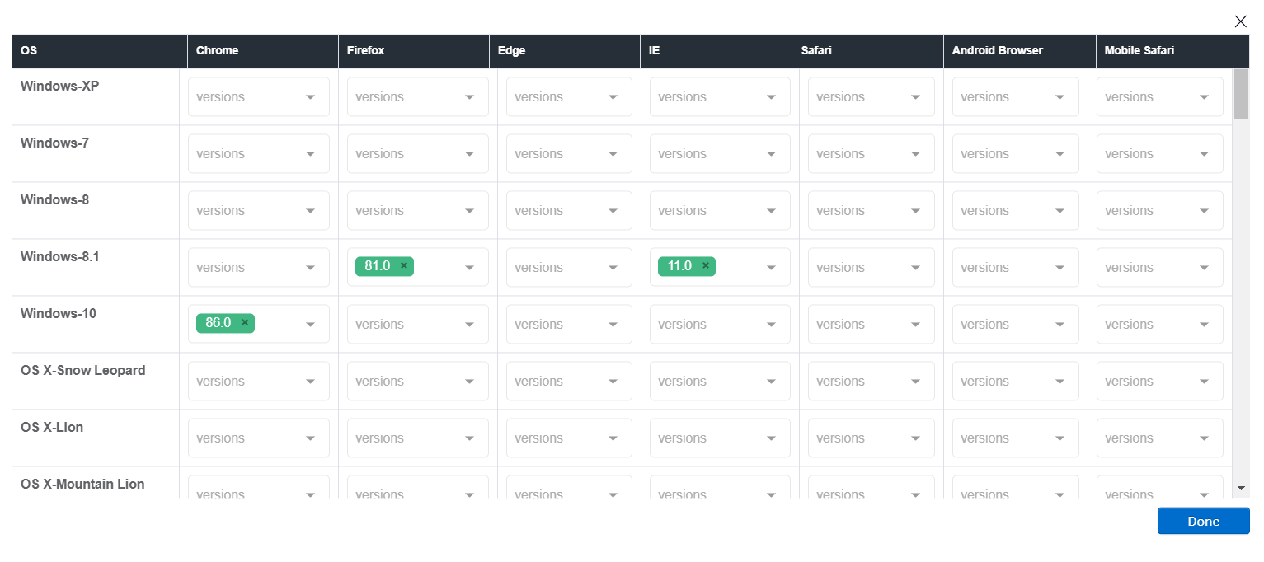The width and height of the screenshot is (1264, 562).
Task: Open Mobile Safari versions dropdown for Windows-8.1
Action: [x=1160, y=268]
